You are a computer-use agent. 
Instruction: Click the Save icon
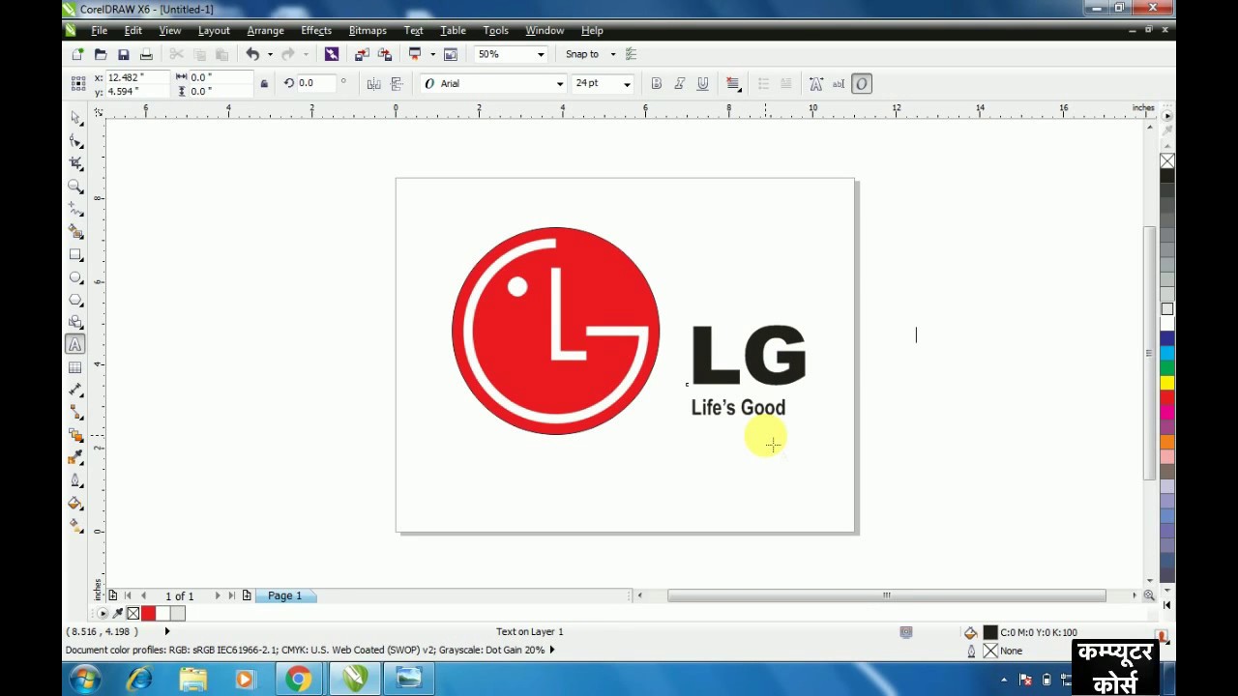[123, 54]
